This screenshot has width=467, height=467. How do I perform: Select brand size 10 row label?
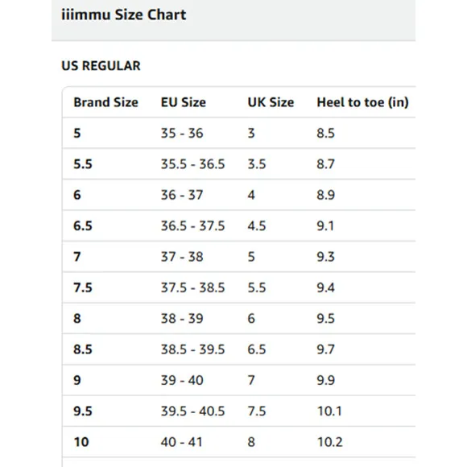(x=81, y=442)
